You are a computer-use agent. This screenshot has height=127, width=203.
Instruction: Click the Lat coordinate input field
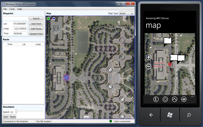point(20,24)
